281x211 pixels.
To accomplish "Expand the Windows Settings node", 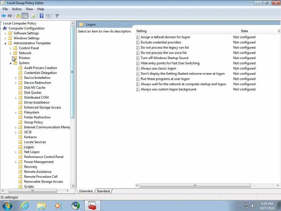I will (x=5, y=38).
